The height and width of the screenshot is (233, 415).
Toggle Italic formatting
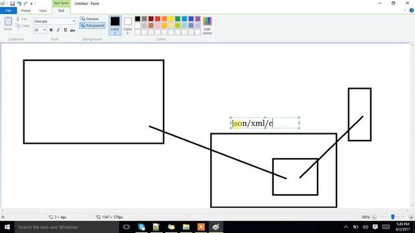pos(58,30)
